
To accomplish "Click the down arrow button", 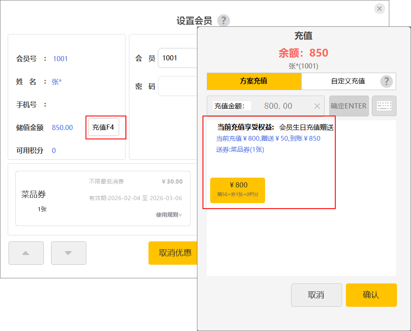I will (x=68, y=253).
